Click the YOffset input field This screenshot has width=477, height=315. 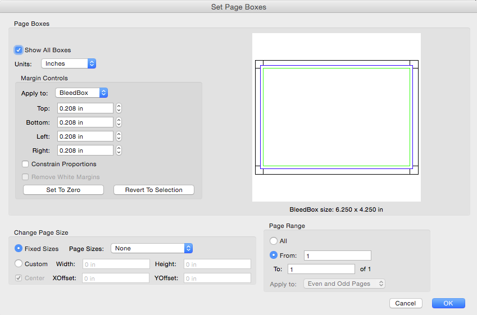pyautogui.click(x=217, y=278)
